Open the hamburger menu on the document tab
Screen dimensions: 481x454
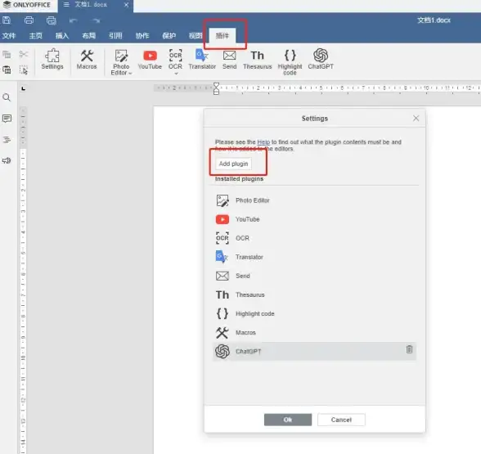click(x=66, y=5)
